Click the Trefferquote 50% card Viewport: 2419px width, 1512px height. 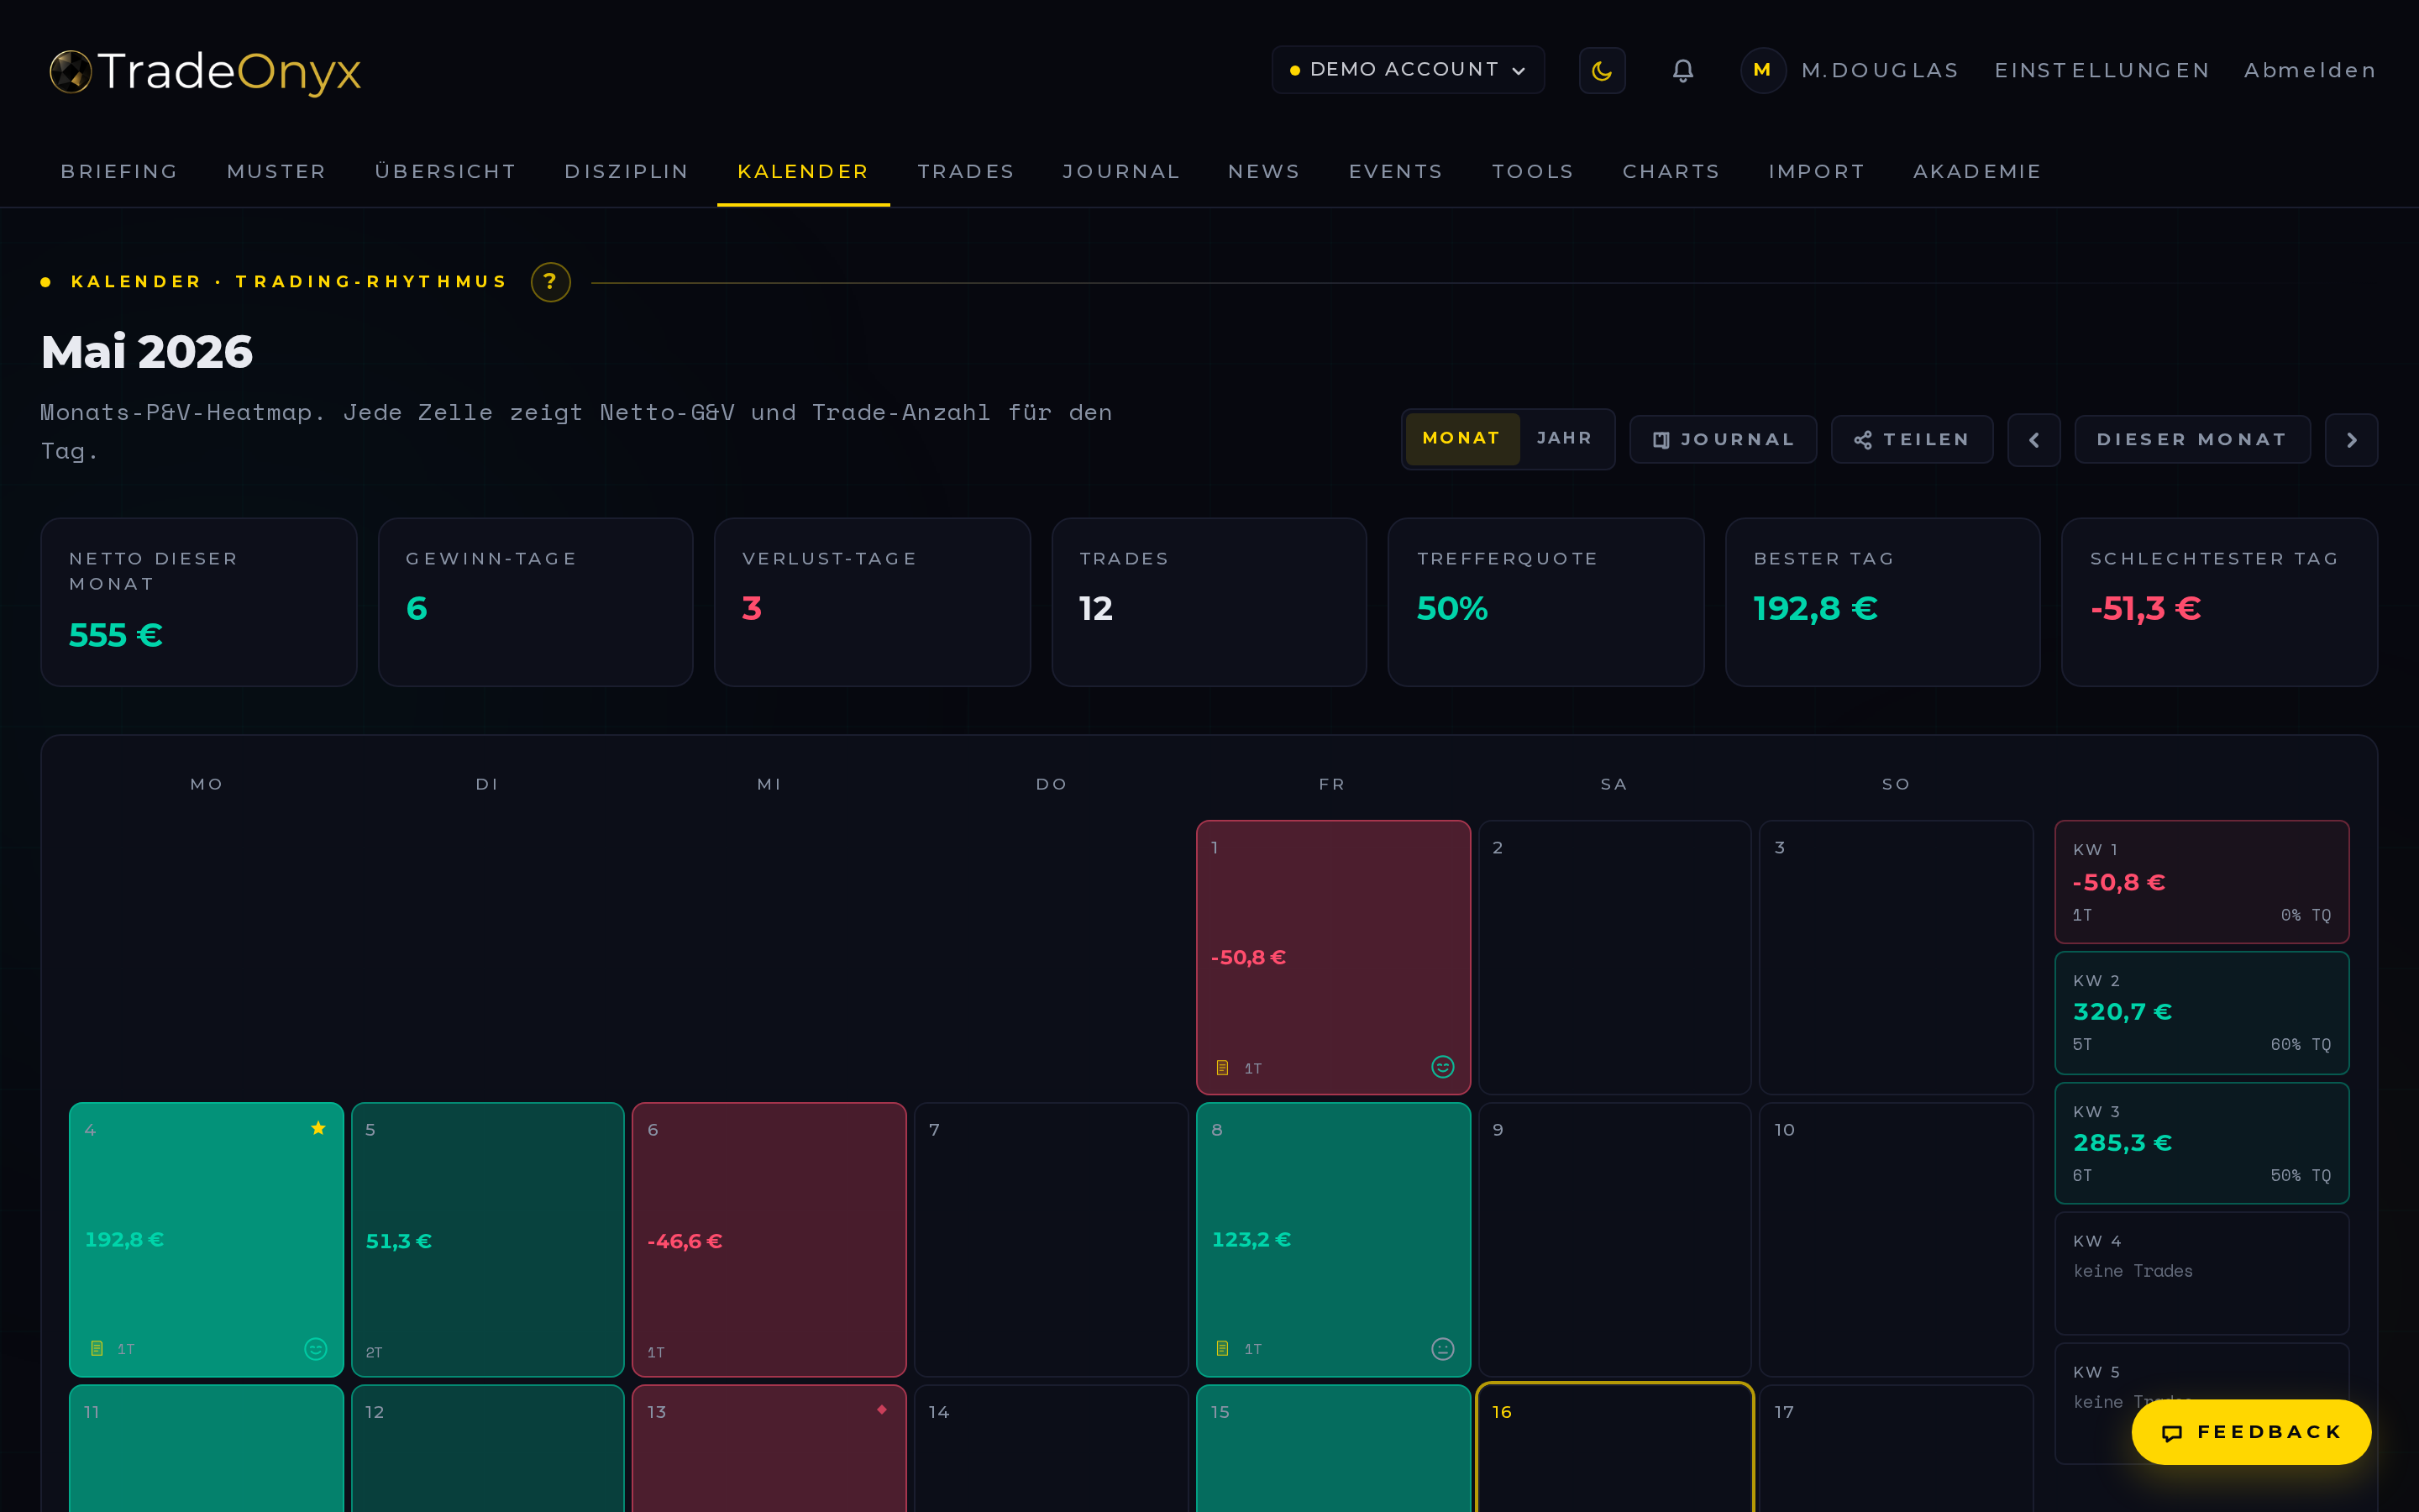[x=1546, y=602]
